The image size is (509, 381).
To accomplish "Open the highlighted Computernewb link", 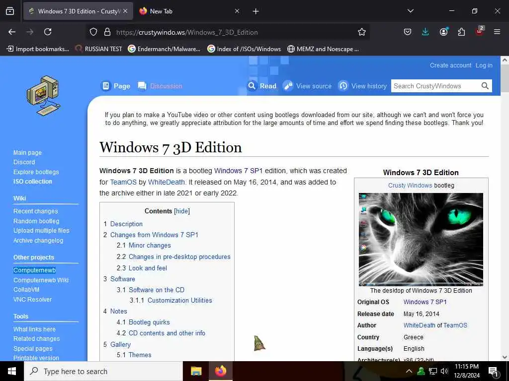I will [34, 270].
